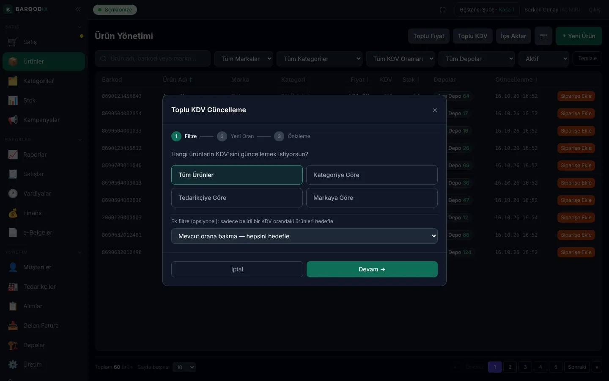Image resolution: width=609 pixels, height=381 pixels.
Task: Jump to step 3 Önizleme
Action: [x=292, y=136]
